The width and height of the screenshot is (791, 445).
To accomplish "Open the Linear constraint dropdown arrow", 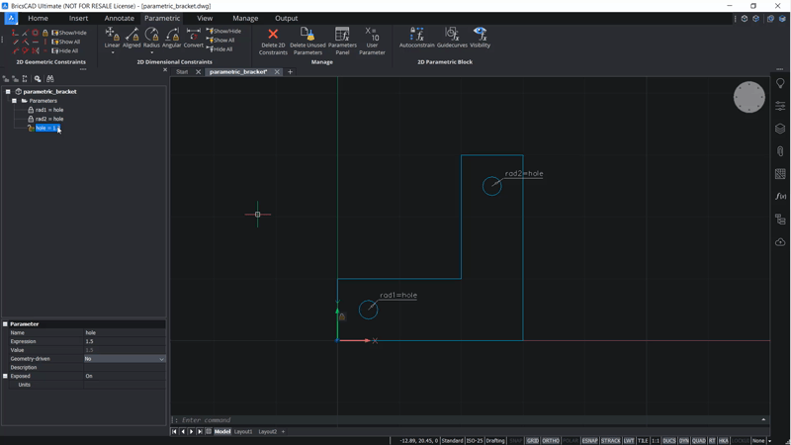I will tap(112, 52).
